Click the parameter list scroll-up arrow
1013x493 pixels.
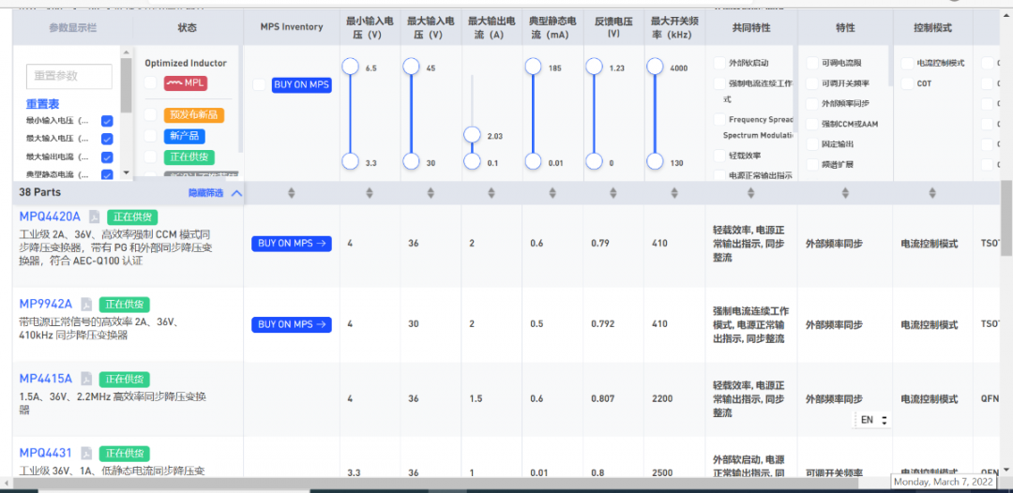tap(126, 52)
